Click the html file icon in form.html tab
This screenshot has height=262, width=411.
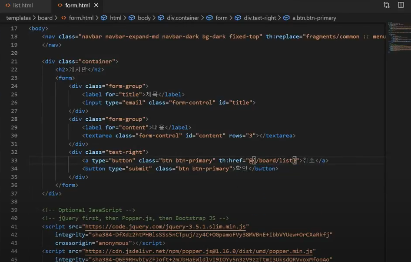pyautogui.click(x=60, y=5)
